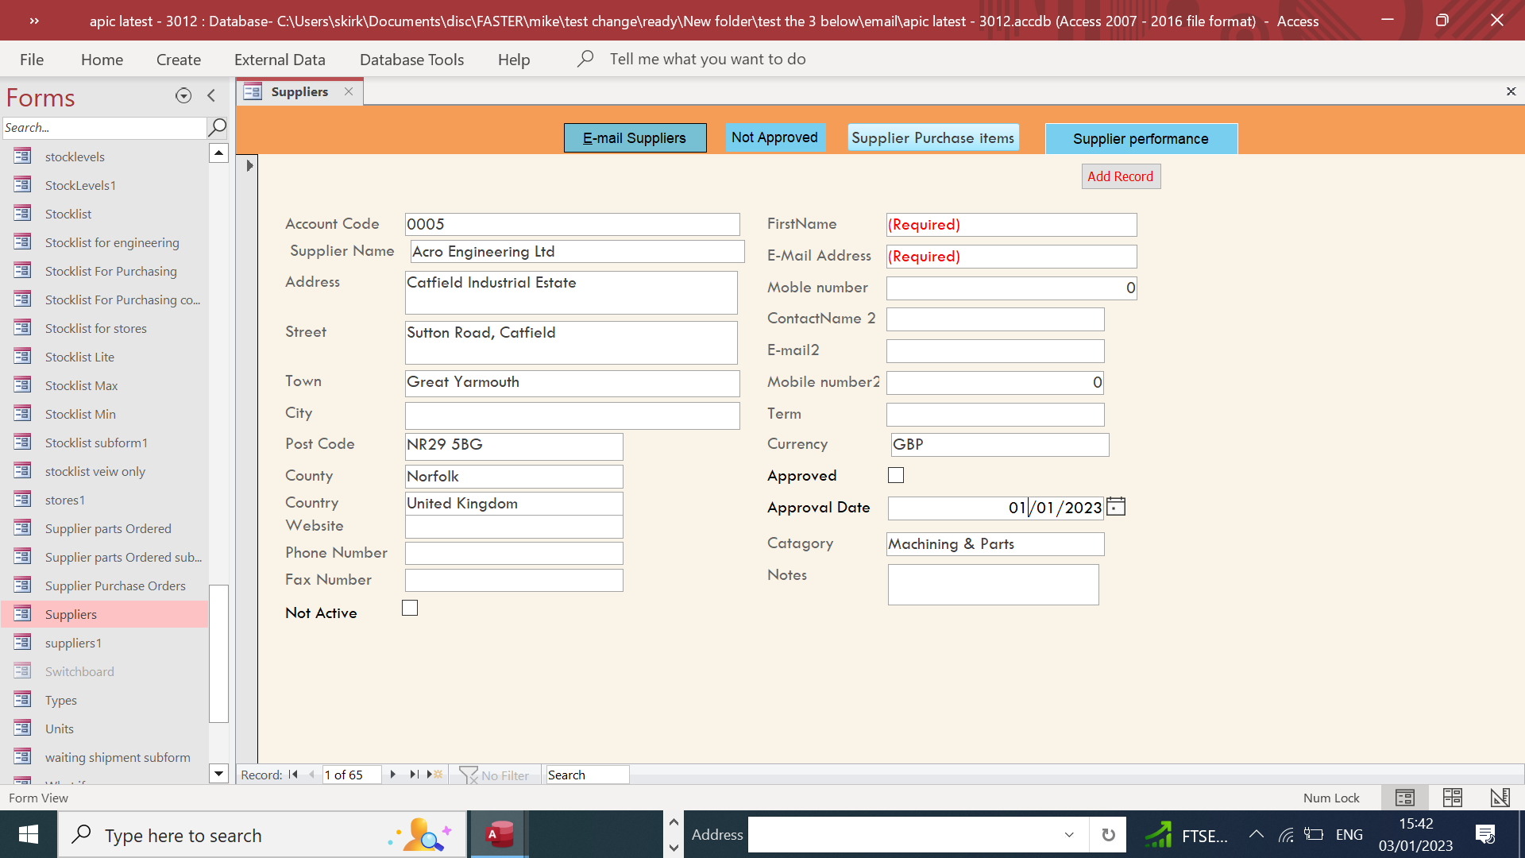Jump to last record icon
1525x858 pixels.
click(x=414, y=775)
